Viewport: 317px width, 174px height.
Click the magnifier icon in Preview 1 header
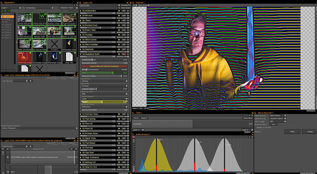click(x=133, y=2)
